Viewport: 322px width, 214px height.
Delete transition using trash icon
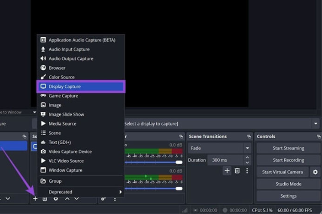coord(237,171)
